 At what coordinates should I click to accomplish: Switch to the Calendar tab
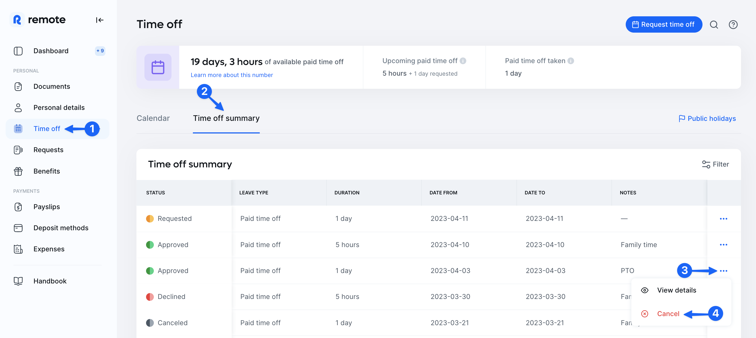click(153, 118)
